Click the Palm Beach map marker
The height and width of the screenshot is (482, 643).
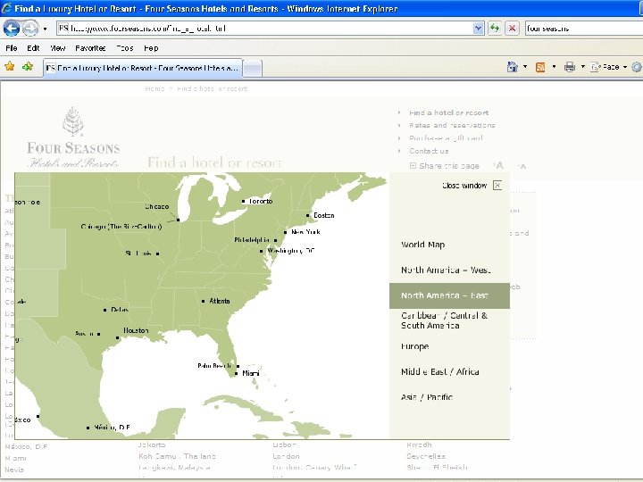(x=238, y=366)
